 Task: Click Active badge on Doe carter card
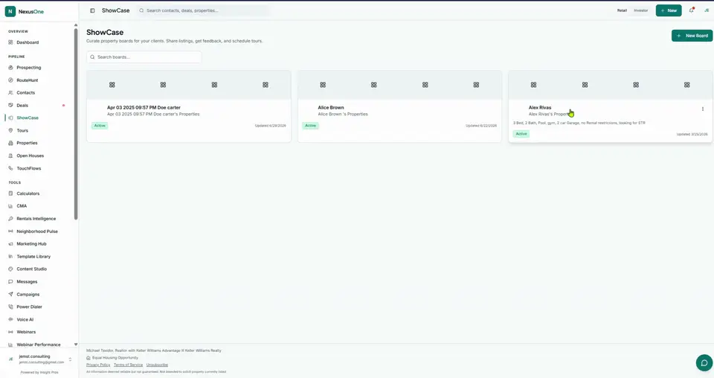[100, 126]
